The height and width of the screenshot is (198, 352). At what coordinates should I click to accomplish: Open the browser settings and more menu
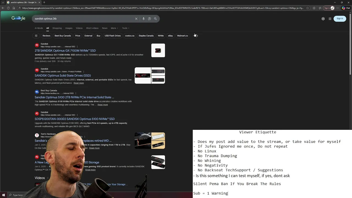click(337, 8)
